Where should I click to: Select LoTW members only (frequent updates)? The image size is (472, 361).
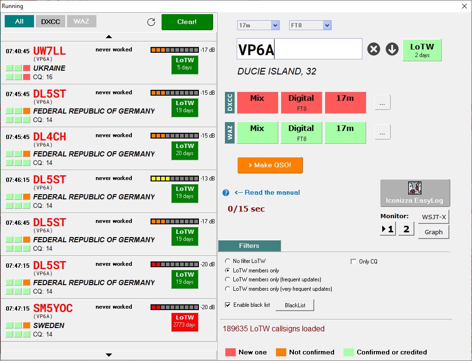coord(228,279)
